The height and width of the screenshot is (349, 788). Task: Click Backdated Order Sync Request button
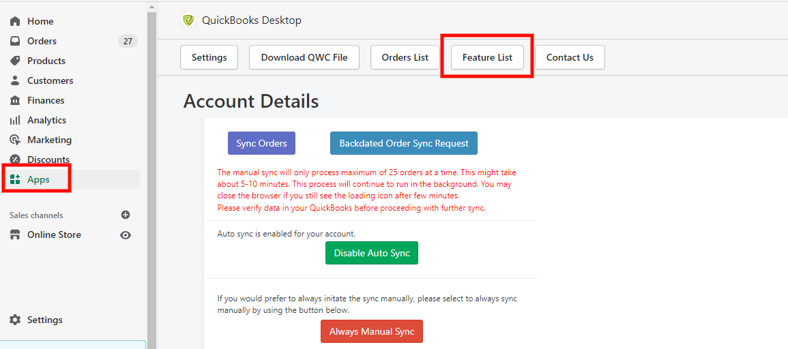(x=403, y=143)
